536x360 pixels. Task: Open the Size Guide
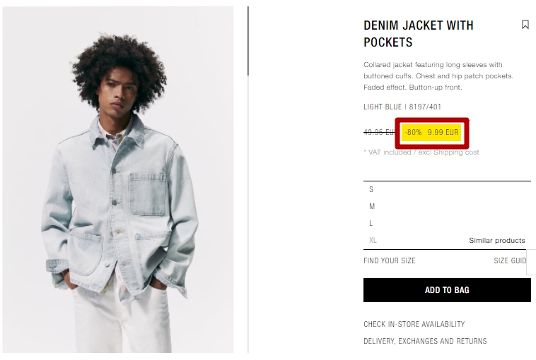(x=511, y=260)
